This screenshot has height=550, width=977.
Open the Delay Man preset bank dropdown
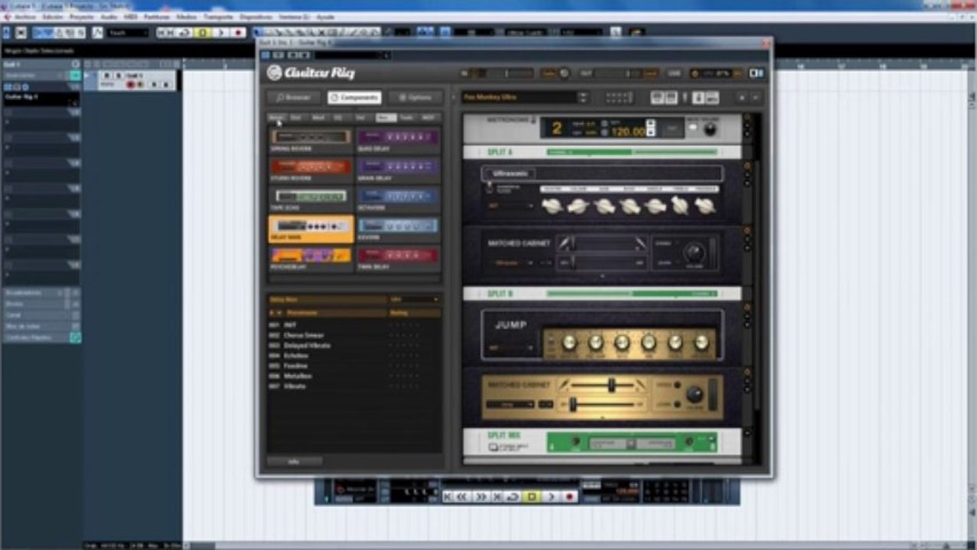pos(414,299)
